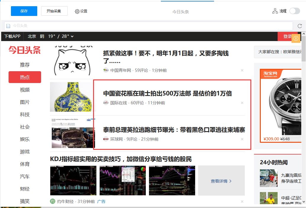This screenshot has height=208, width=306.
Task: Open the 抓紧做这事 headline article
Action: pos(166,57)
